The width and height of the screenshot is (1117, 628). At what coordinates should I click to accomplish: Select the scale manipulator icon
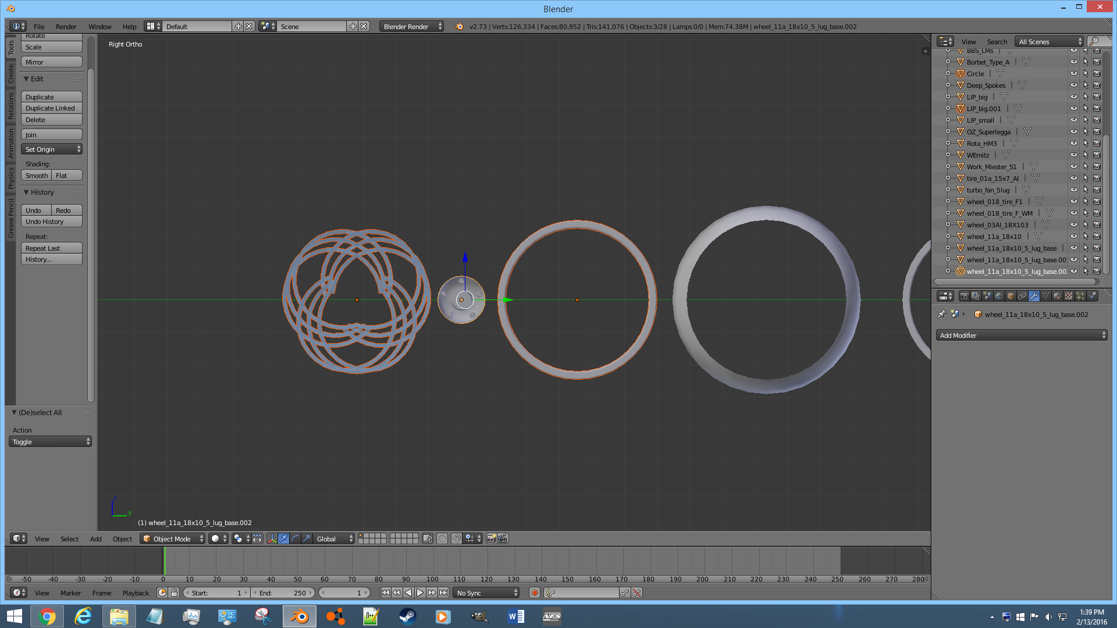307,538
